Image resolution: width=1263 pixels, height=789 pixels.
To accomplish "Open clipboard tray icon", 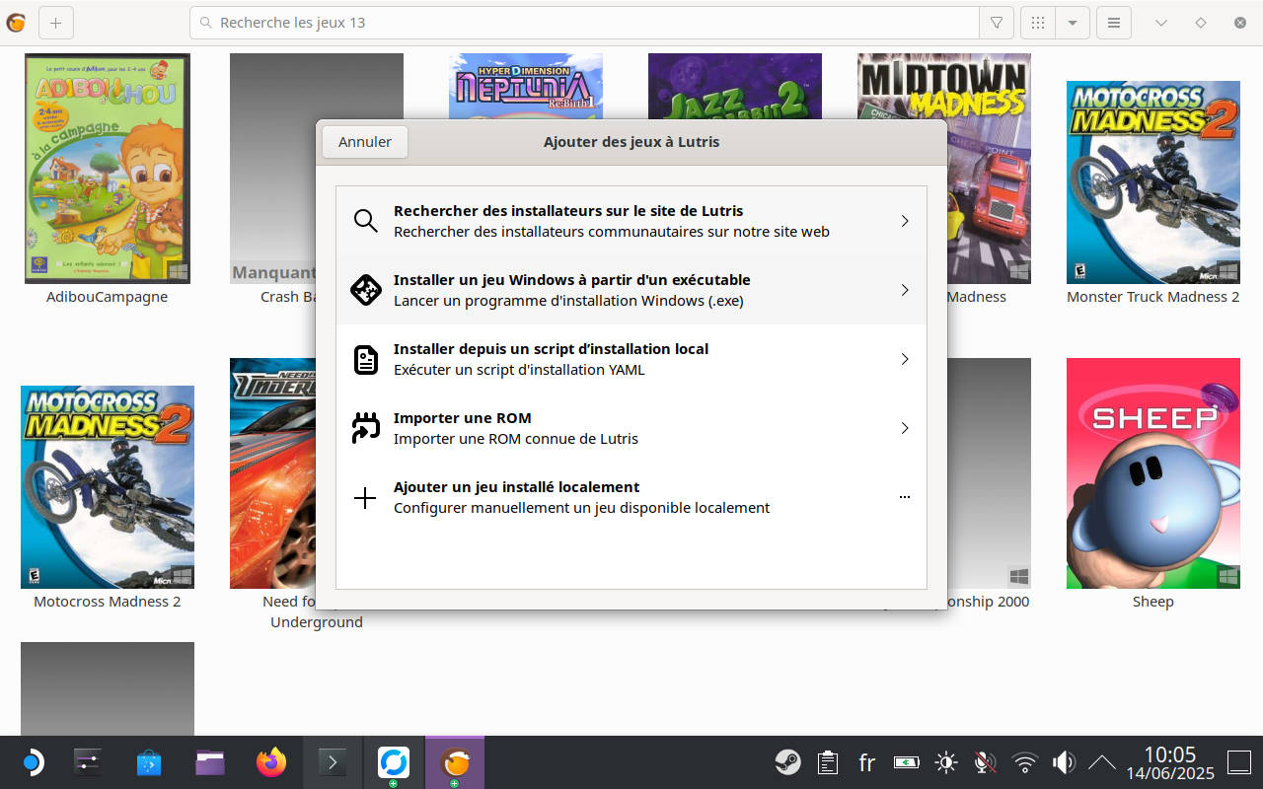I will pyautogui.click(x=828, y=762).
